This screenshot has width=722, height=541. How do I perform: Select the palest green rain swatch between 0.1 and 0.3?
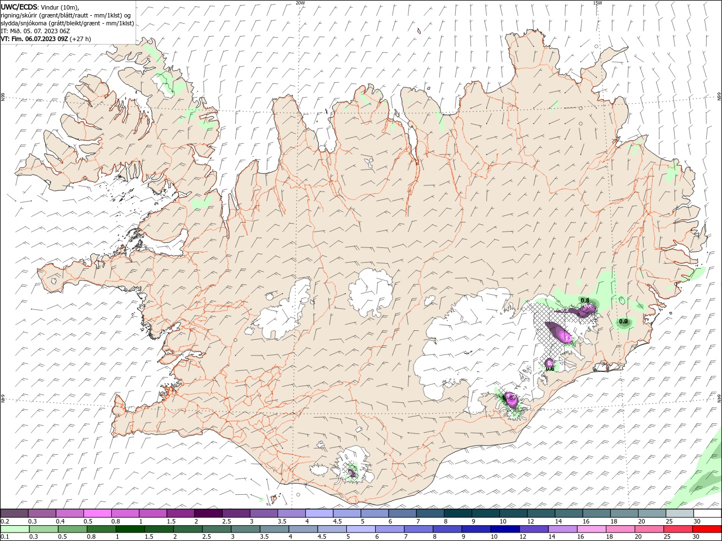[15, 529]
